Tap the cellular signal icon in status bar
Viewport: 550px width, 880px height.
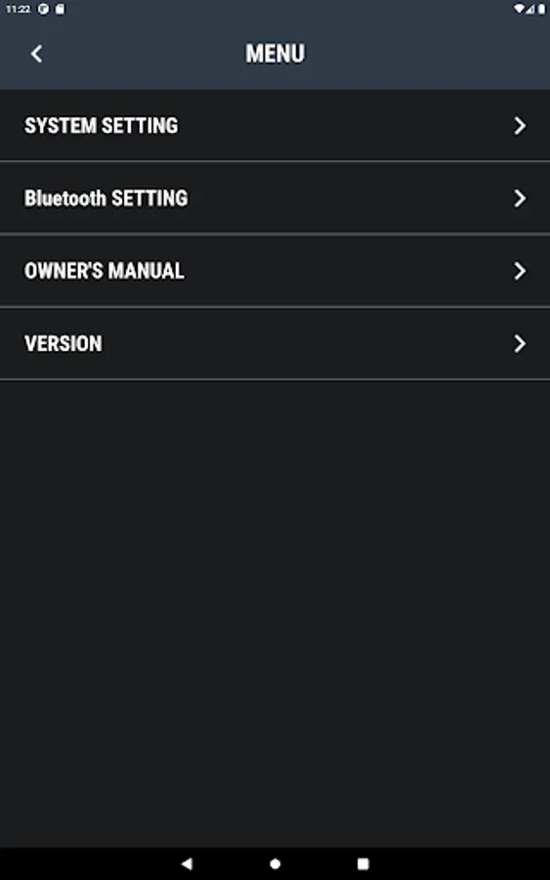(x=530, y=9)
